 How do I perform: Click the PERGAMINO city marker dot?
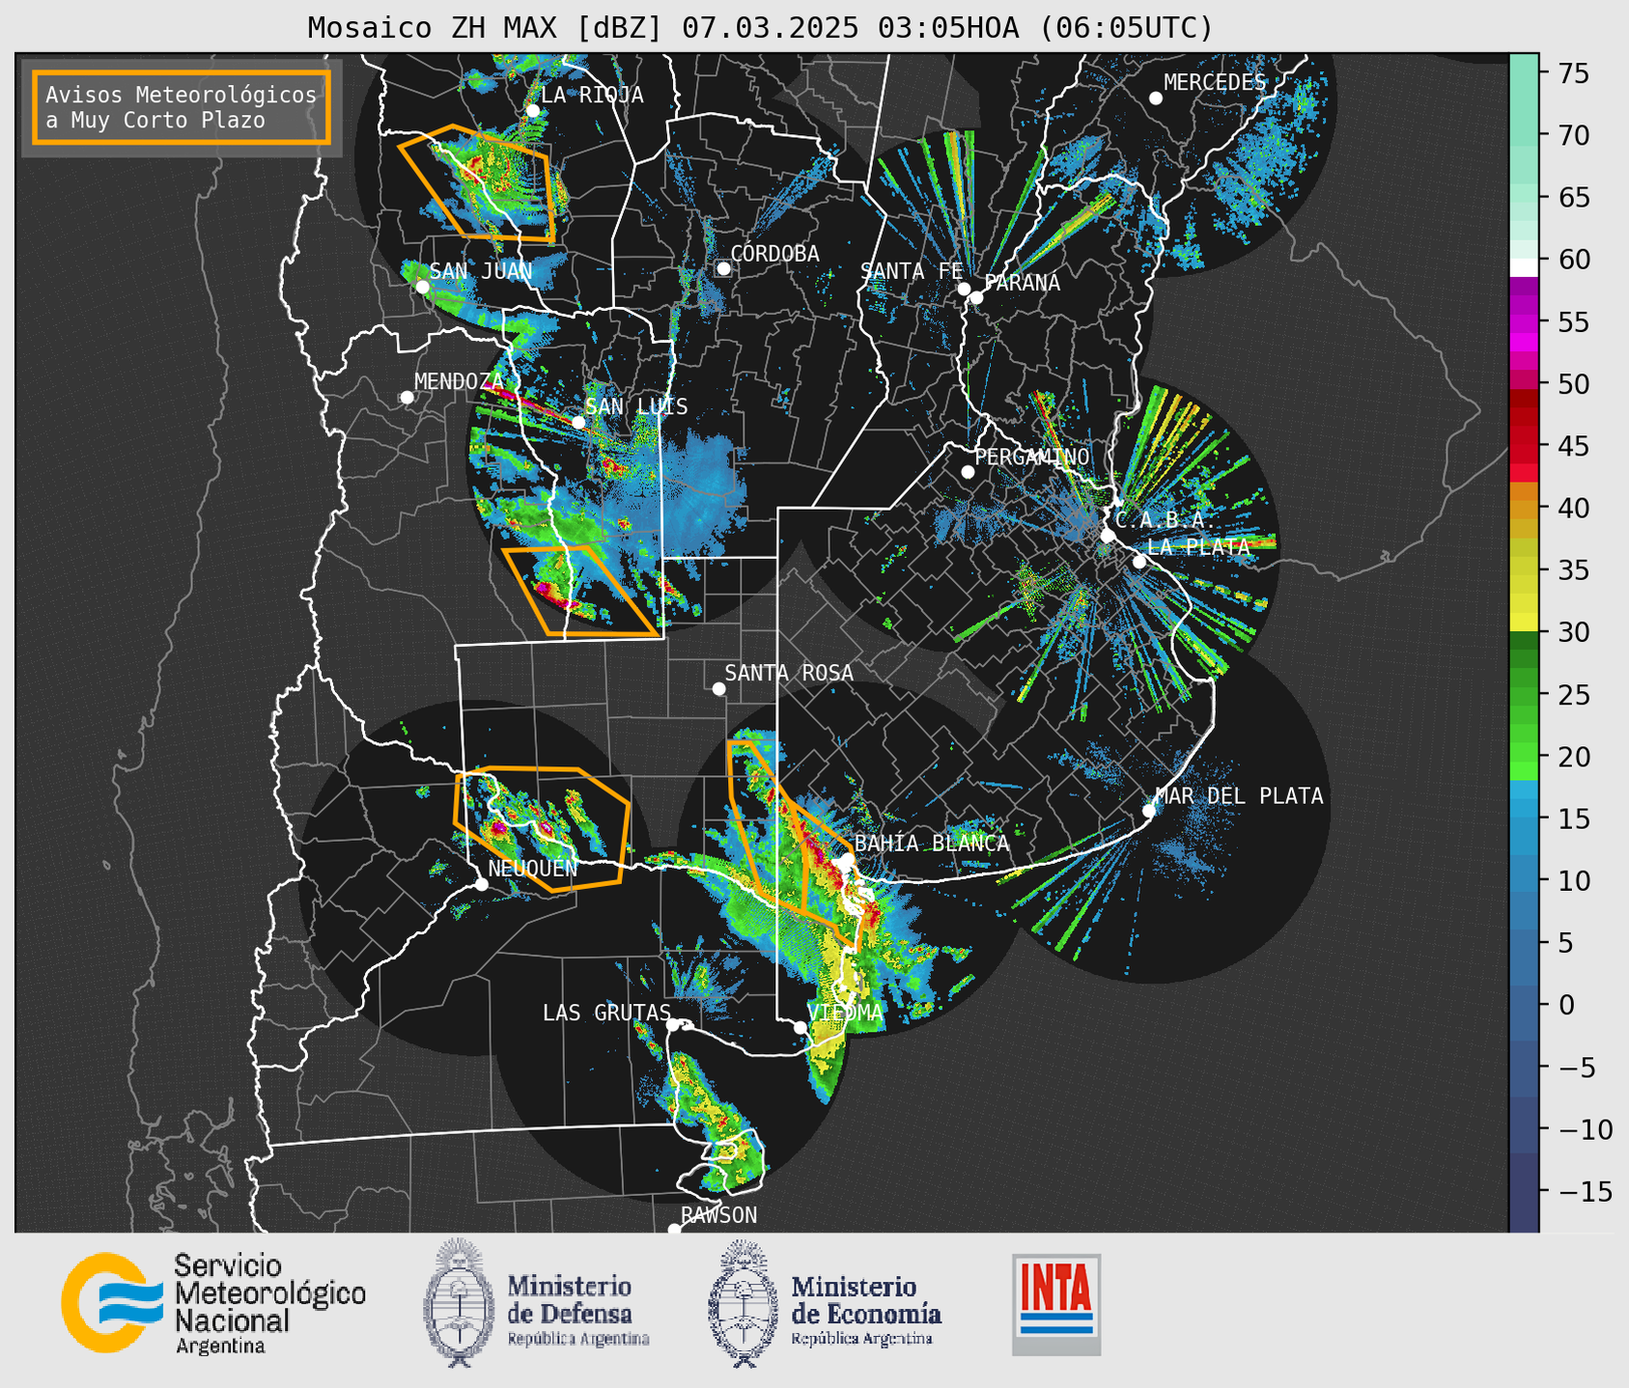968,472
